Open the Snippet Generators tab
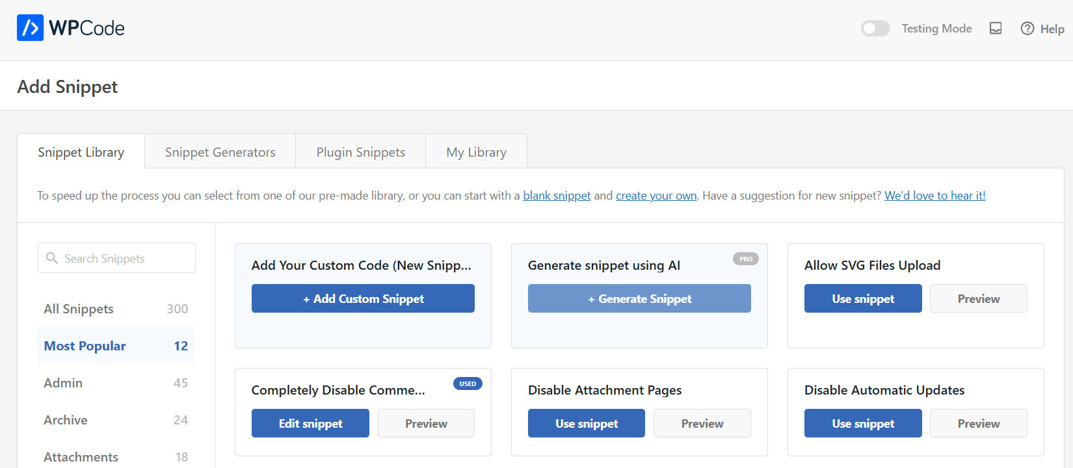 220,152
